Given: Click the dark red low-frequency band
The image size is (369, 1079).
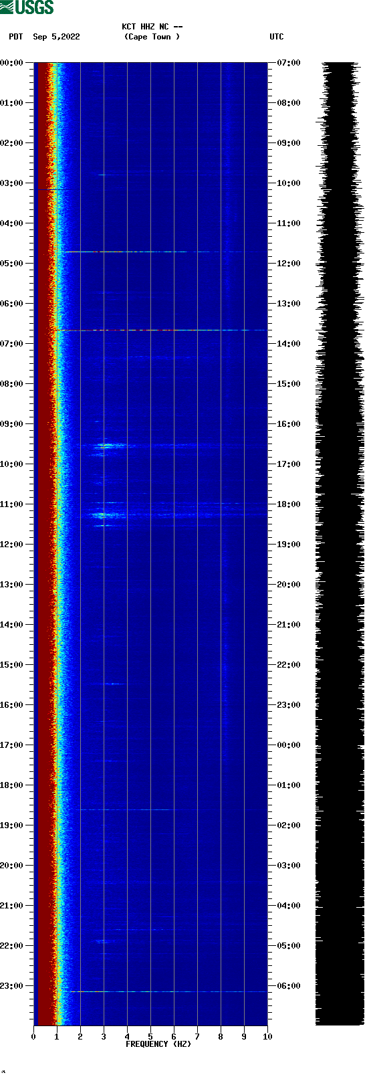Looking at the screenshot, I should (x=44, y=544).
